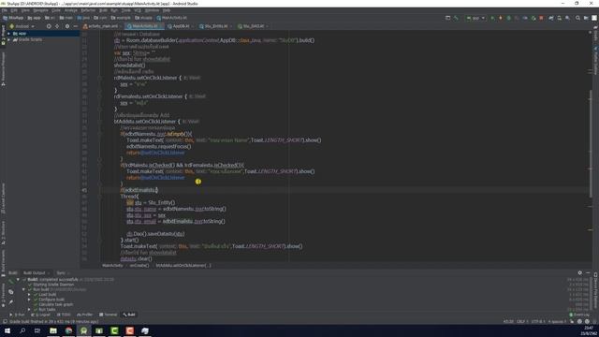Toggle the Build tool window button
The image size is (599, 337).
(x=129, y=315)
